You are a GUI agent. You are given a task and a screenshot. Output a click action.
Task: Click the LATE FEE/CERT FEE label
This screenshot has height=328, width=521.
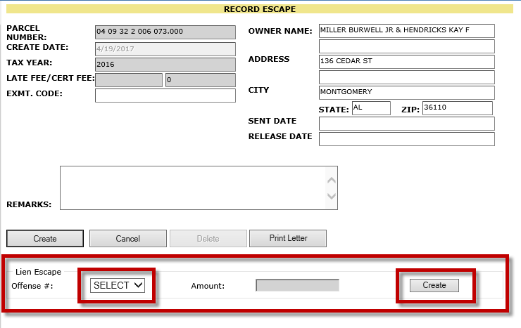[51, 78]
